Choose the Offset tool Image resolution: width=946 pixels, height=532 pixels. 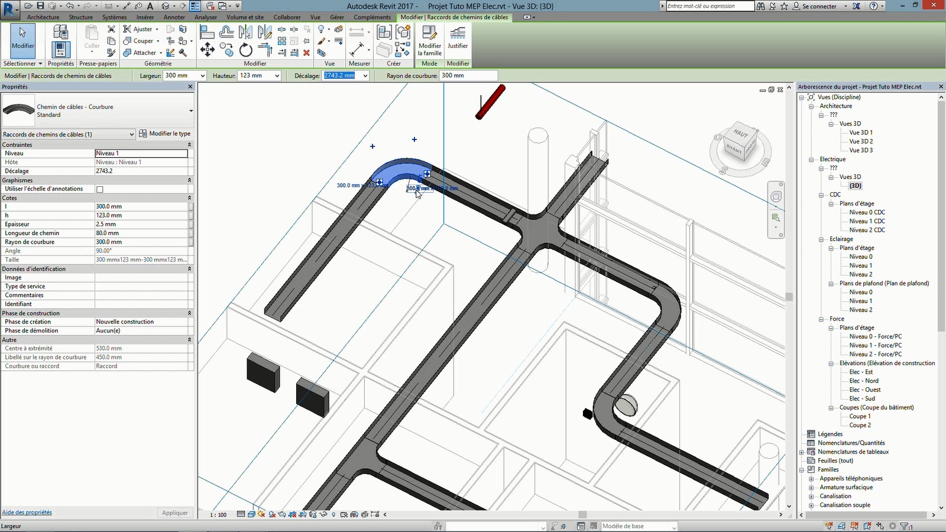[x=226, y=32]
